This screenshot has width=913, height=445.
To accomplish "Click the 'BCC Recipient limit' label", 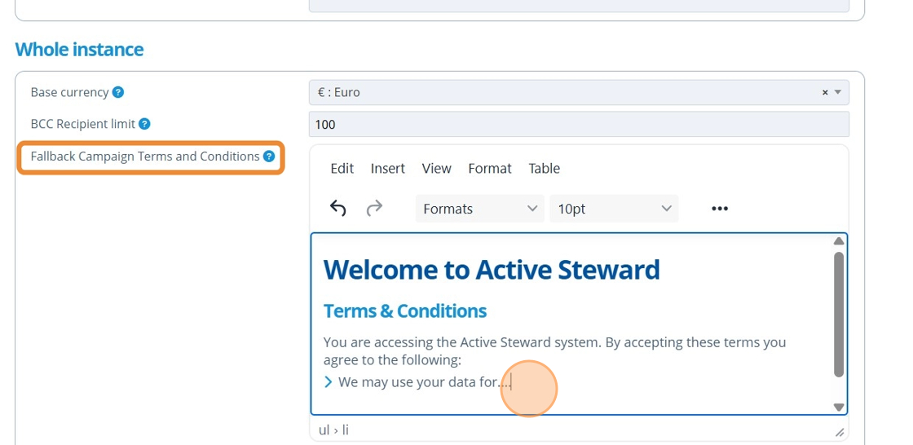I will click(82, 124).
